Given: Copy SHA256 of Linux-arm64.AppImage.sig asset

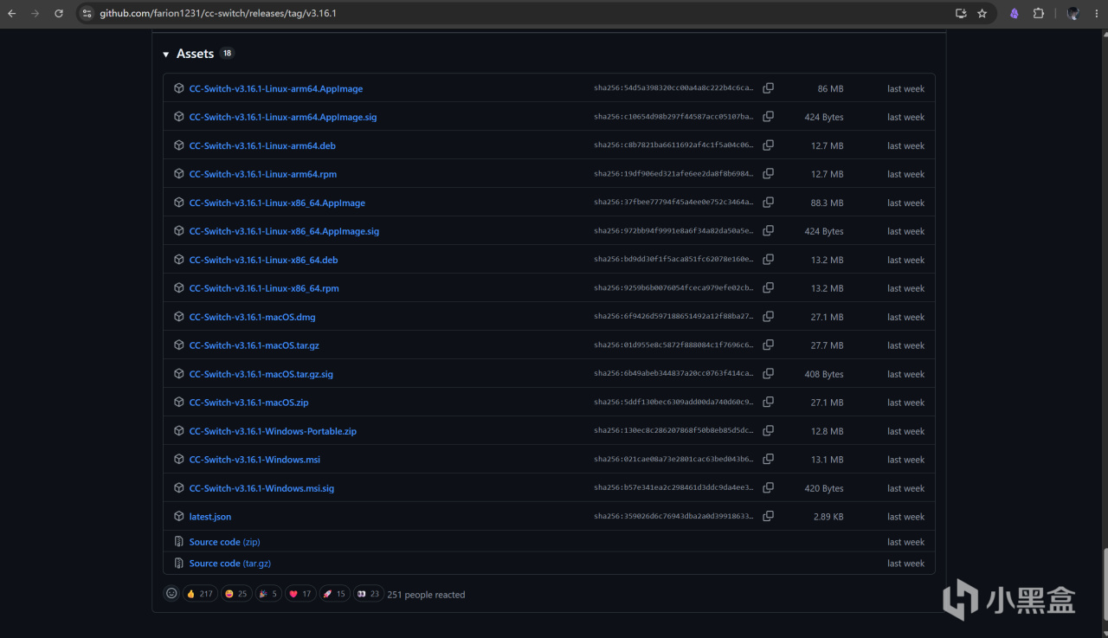Looking at the screenshot, I should pyautogui.click(x=768, y=117).
